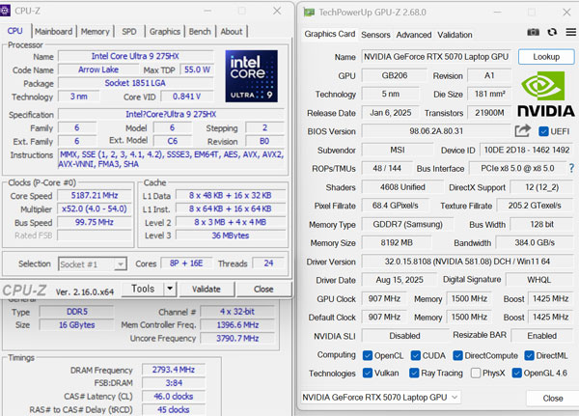Image resolution: width=579 pixels, height=416 pixels.
Task: Open the Socket #1 selection dropdown
Action: click(x=93, y=263)
